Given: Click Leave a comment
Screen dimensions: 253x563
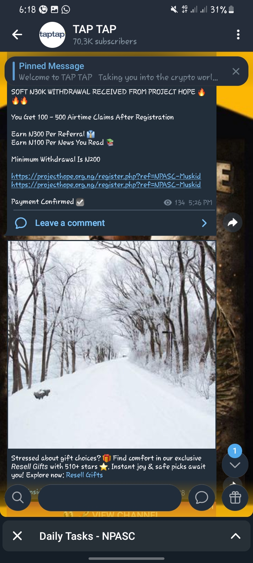Looking at the screenshot, I should point(70,223).
